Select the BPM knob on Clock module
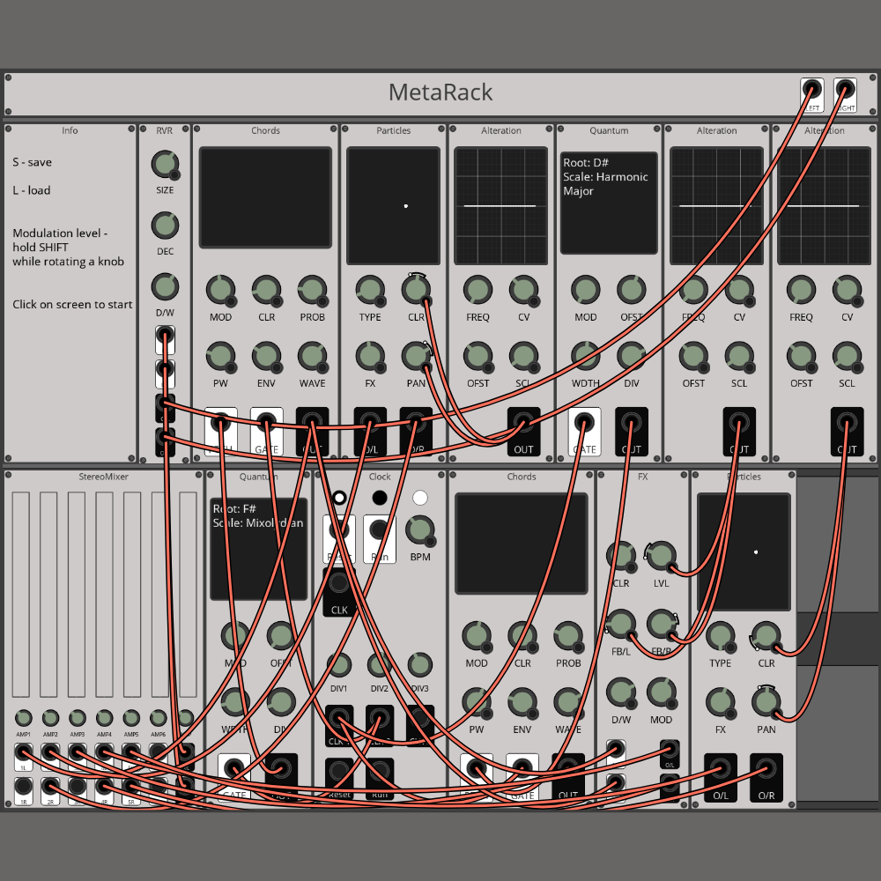881x881 pixels. point(419,530)
